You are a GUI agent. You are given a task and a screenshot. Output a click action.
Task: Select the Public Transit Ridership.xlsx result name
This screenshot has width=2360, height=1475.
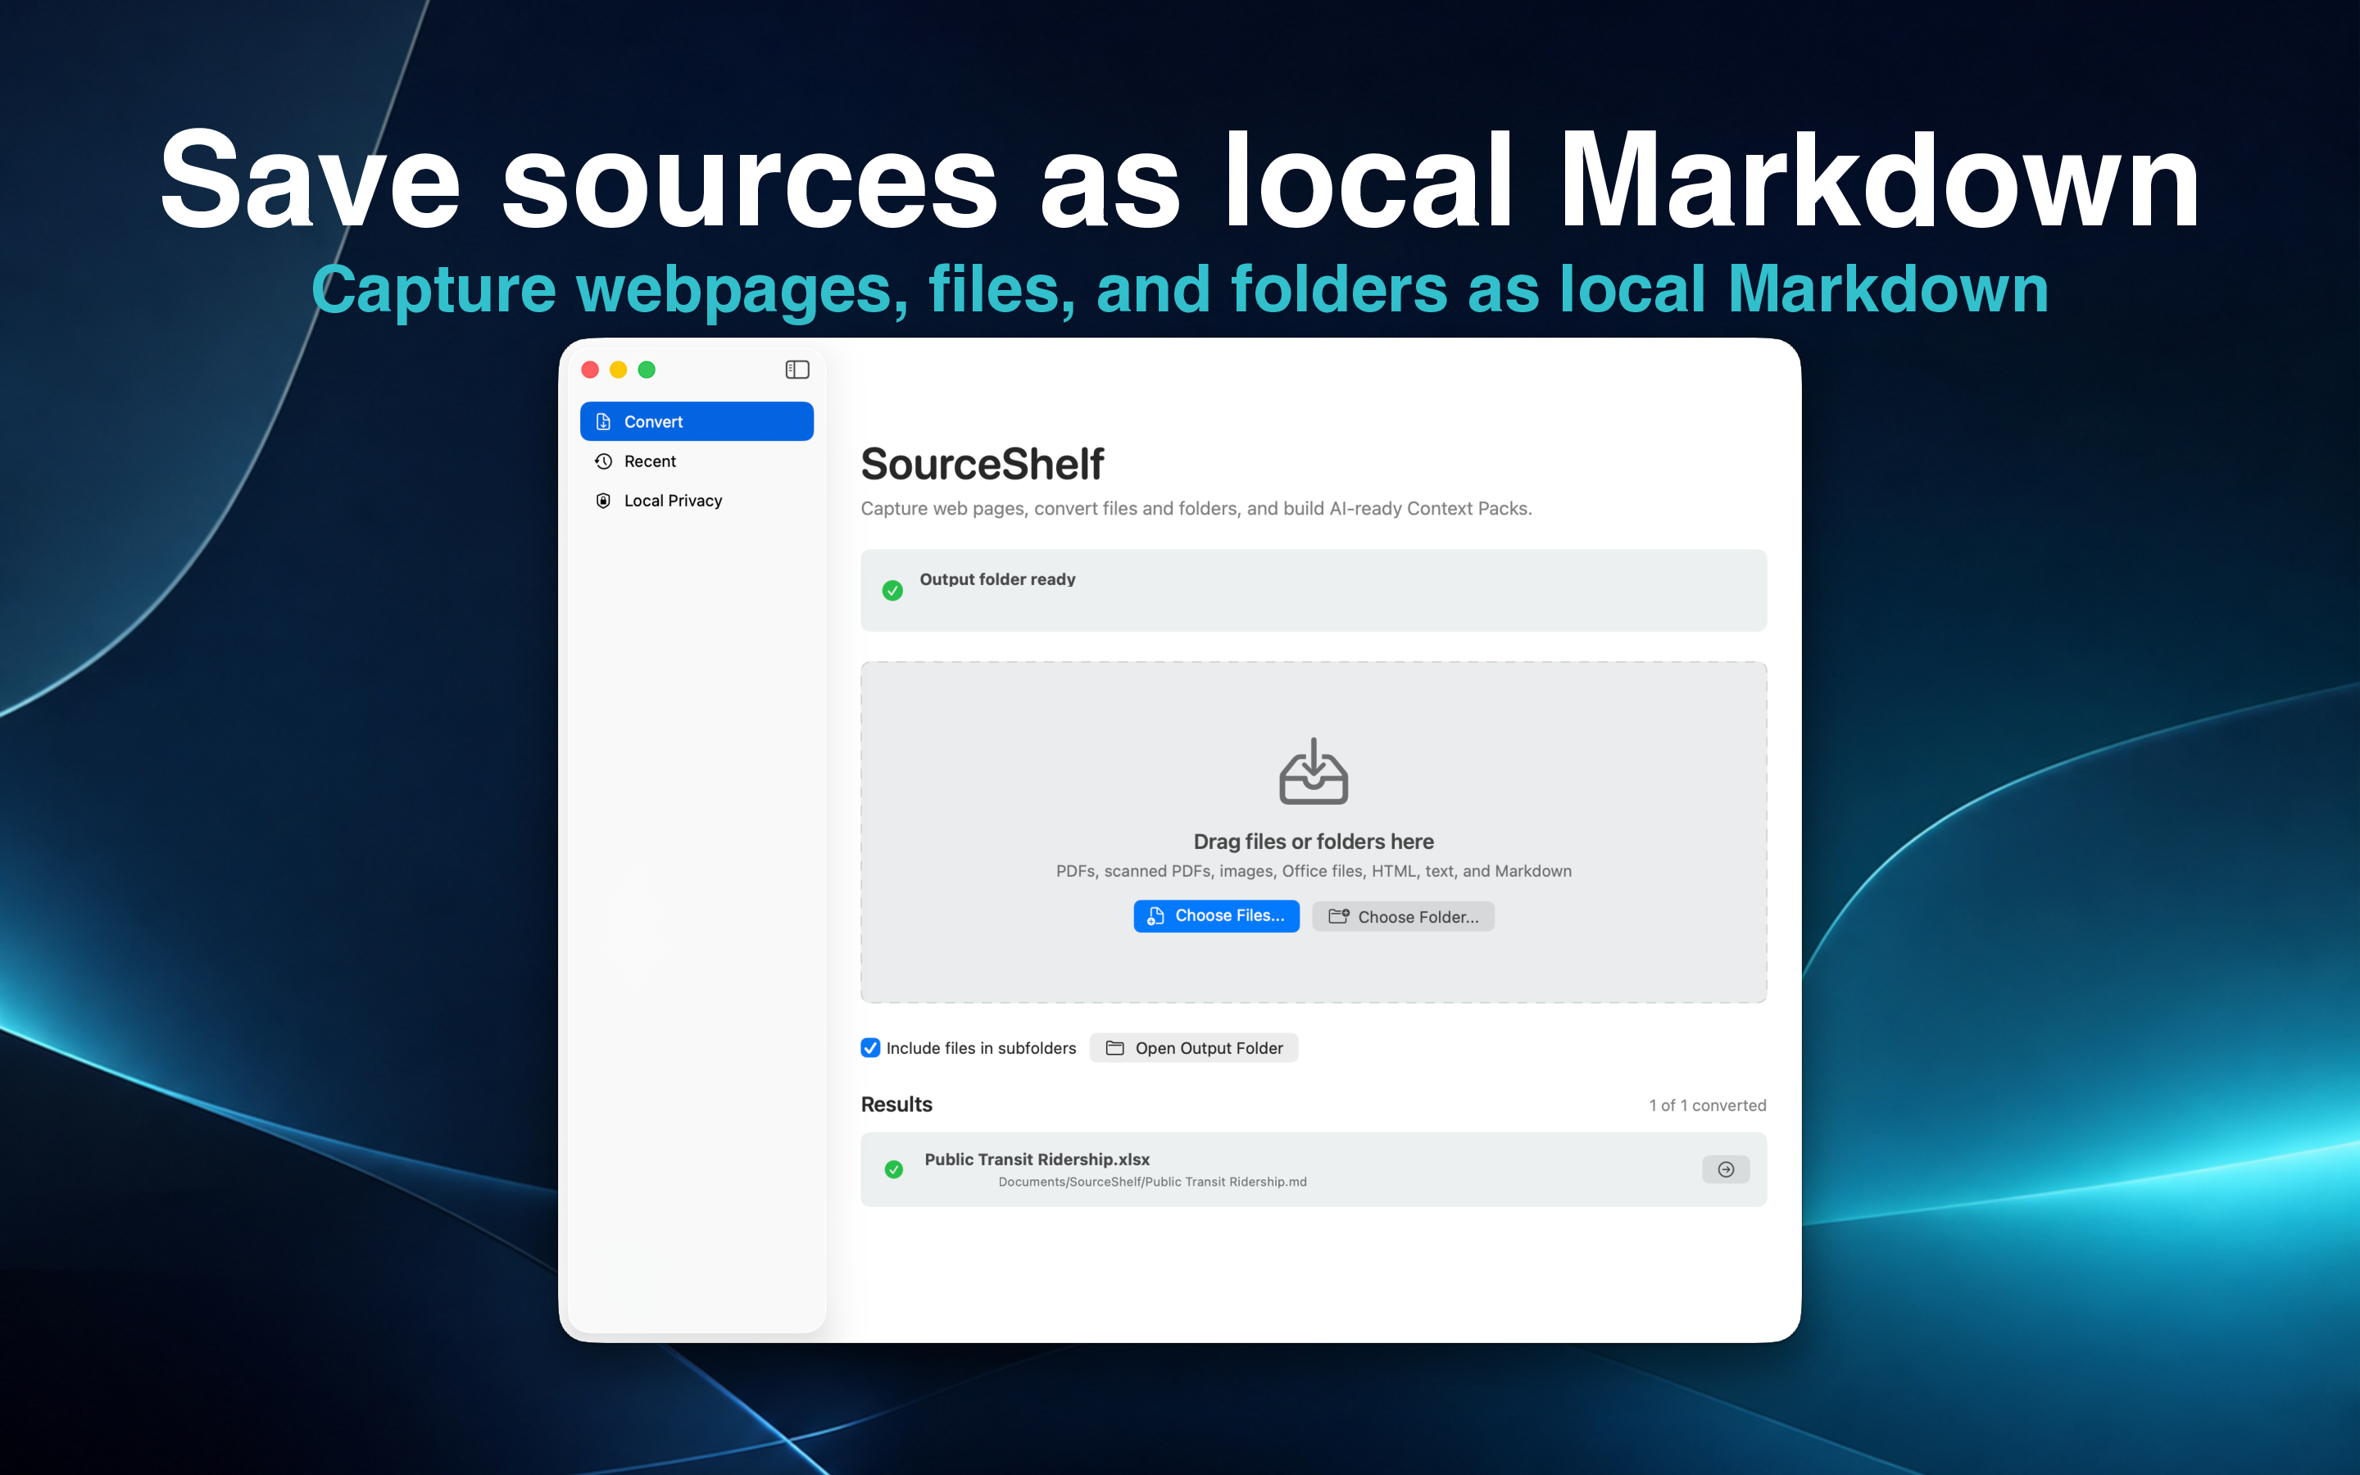1037,1159
